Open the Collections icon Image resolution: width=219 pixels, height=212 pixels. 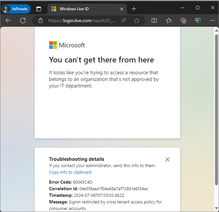point(183,20)
